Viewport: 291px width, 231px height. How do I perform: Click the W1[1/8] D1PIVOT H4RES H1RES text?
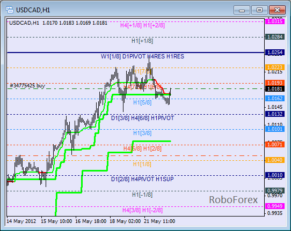click(x=142, y=56)
